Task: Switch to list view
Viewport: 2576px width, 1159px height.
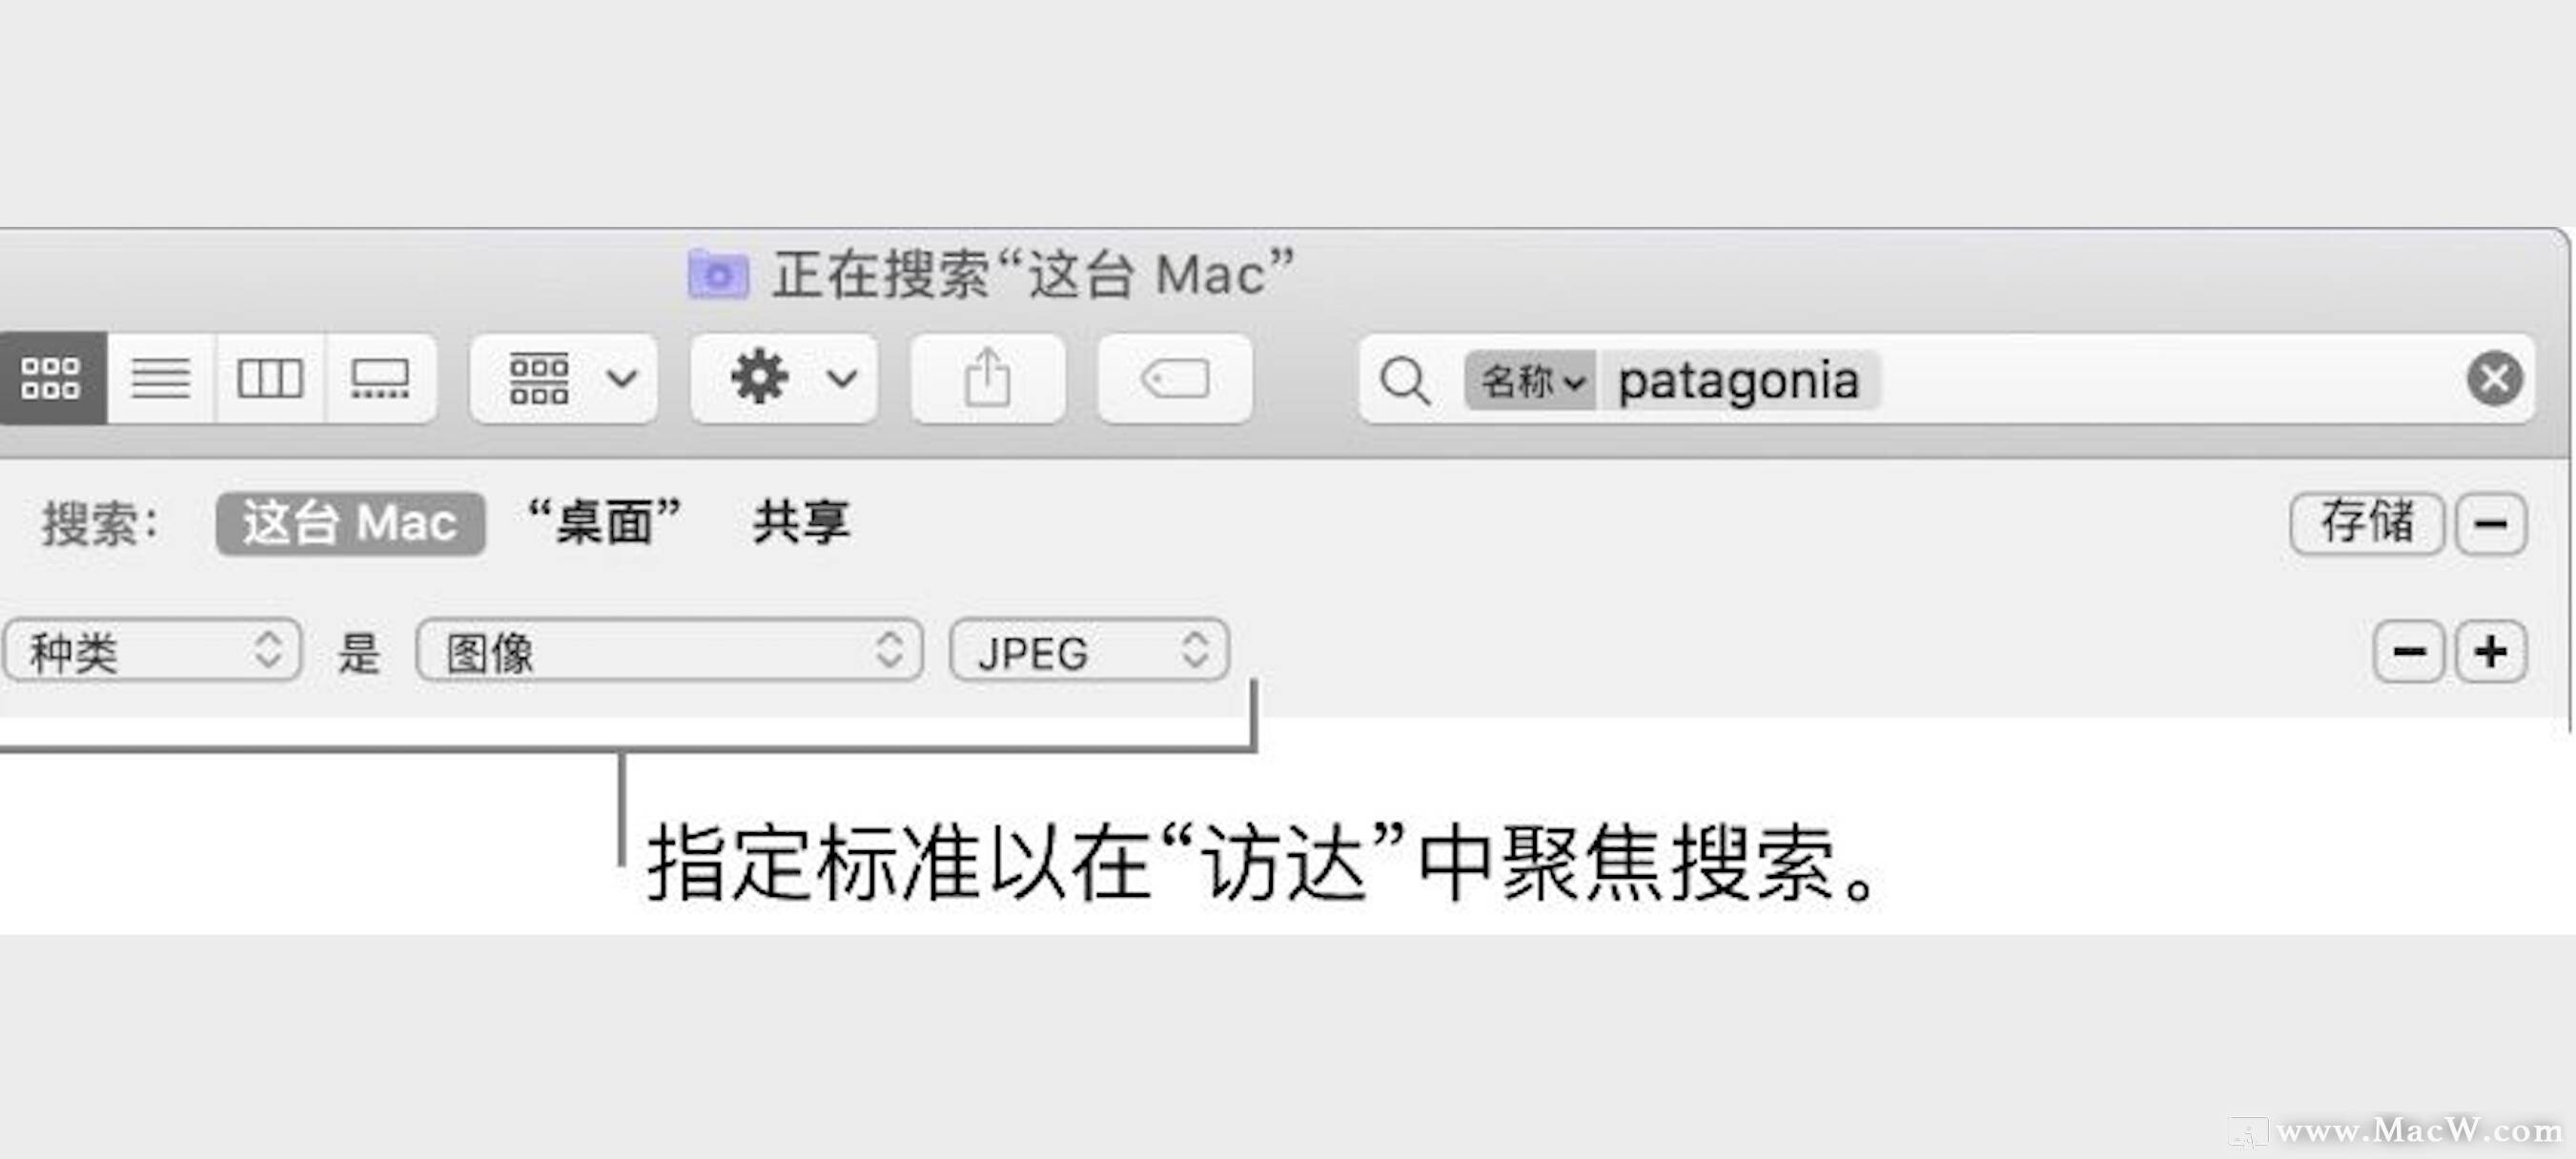Action: [x=161, y=378]
